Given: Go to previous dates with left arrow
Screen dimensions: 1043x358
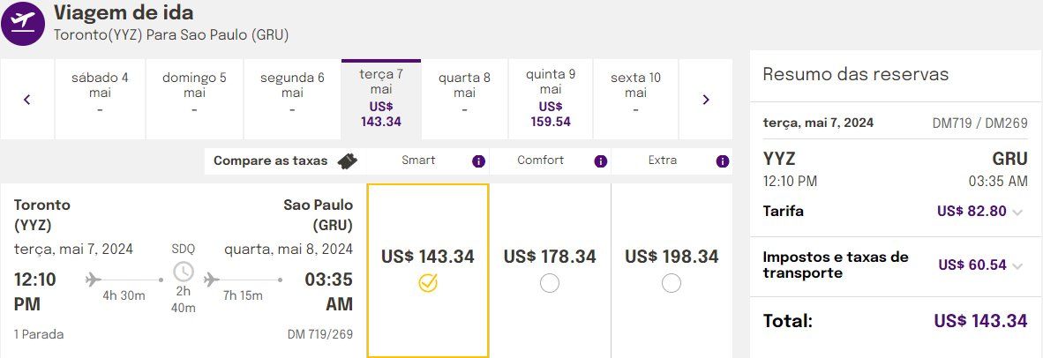Looking at the screenshot, I should click(x=27, y=100).
